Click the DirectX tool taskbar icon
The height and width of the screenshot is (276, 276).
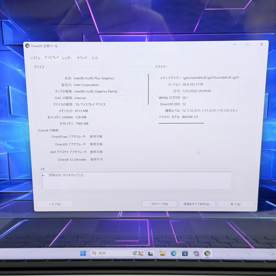(207, 254)
